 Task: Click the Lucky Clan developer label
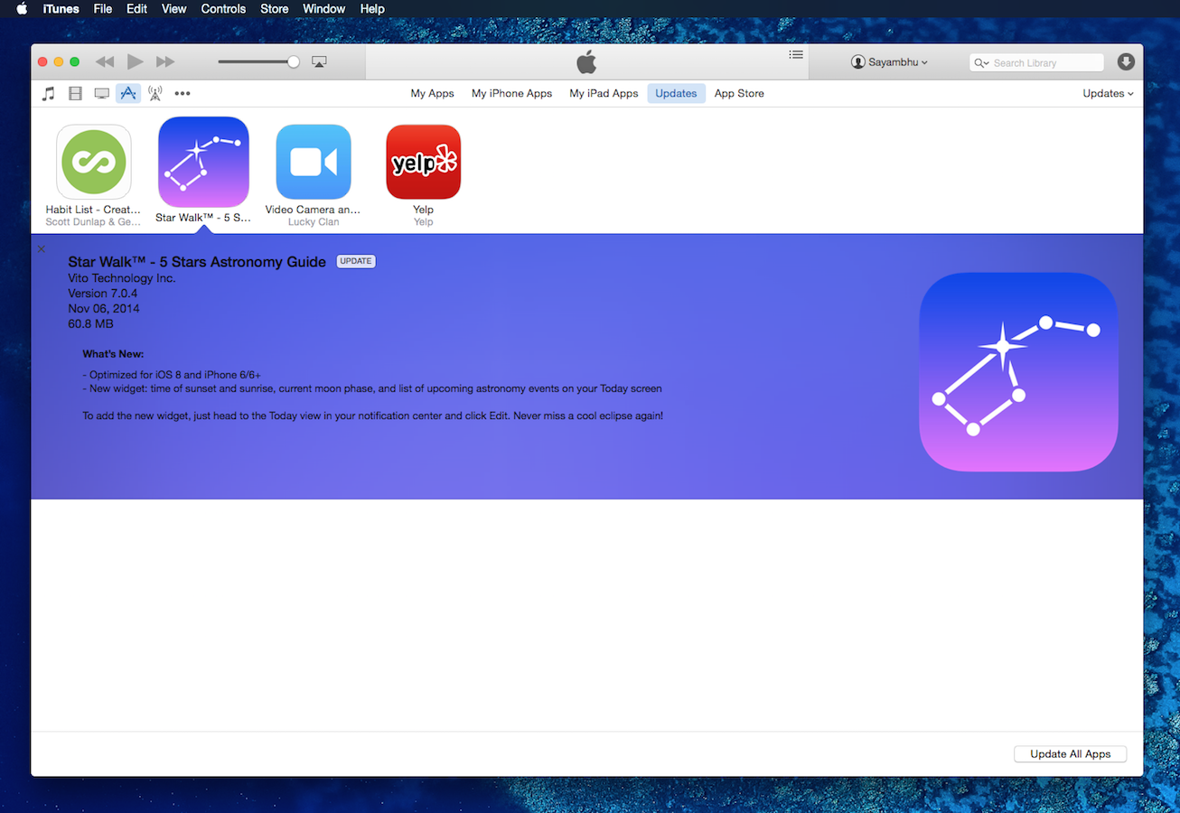point(314,222)
